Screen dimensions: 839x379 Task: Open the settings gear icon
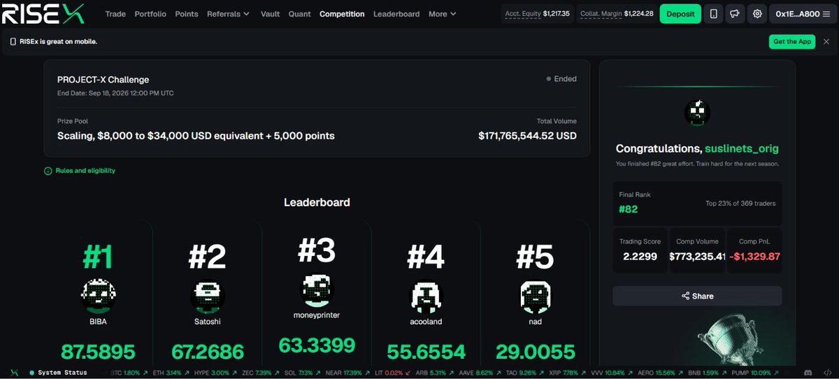click(757, 14)
